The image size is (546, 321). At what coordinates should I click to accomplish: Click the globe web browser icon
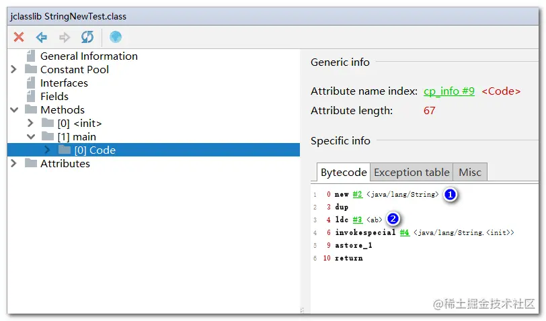click(116, 38)
